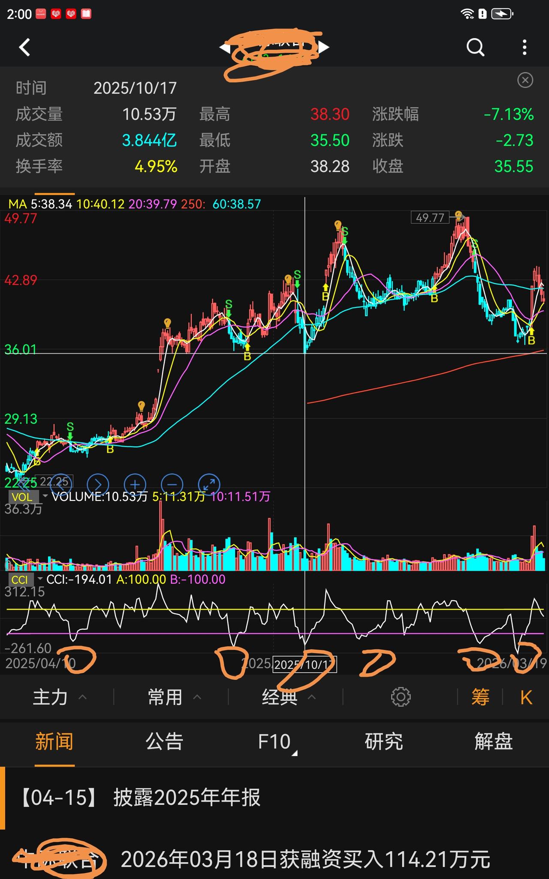
Task: Tap the 49.77 high price callout label
Action: [x=430, y=218]
